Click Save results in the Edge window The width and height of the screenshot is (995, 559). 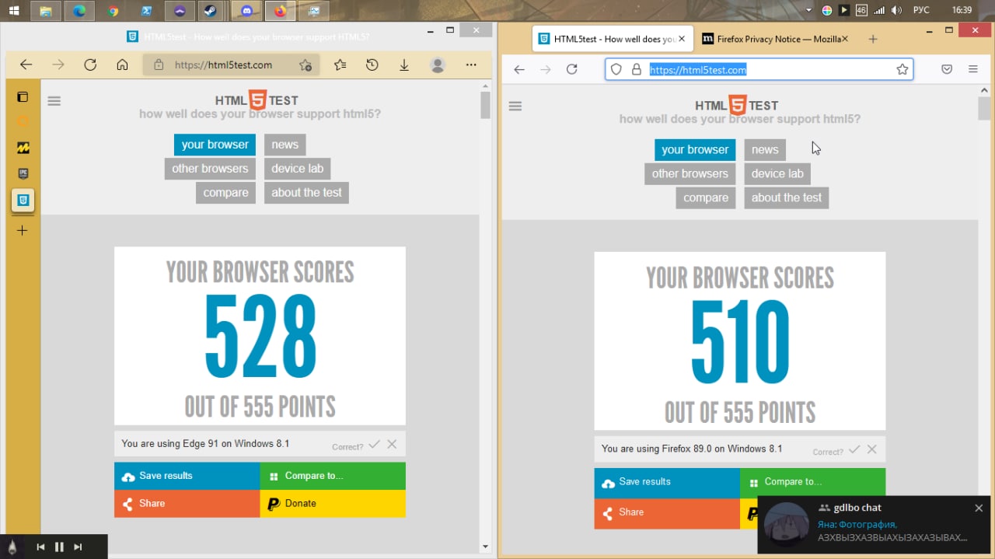187,476
